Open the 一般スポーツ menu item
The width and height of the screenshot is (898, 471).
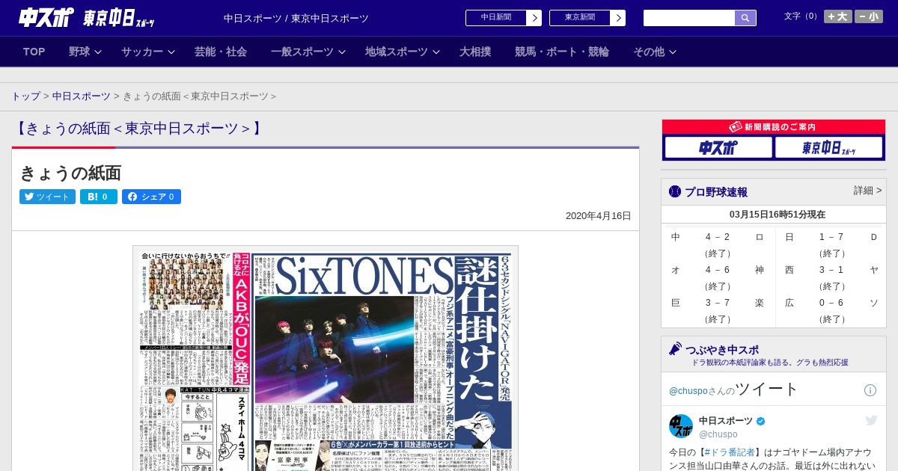point(302,52)
